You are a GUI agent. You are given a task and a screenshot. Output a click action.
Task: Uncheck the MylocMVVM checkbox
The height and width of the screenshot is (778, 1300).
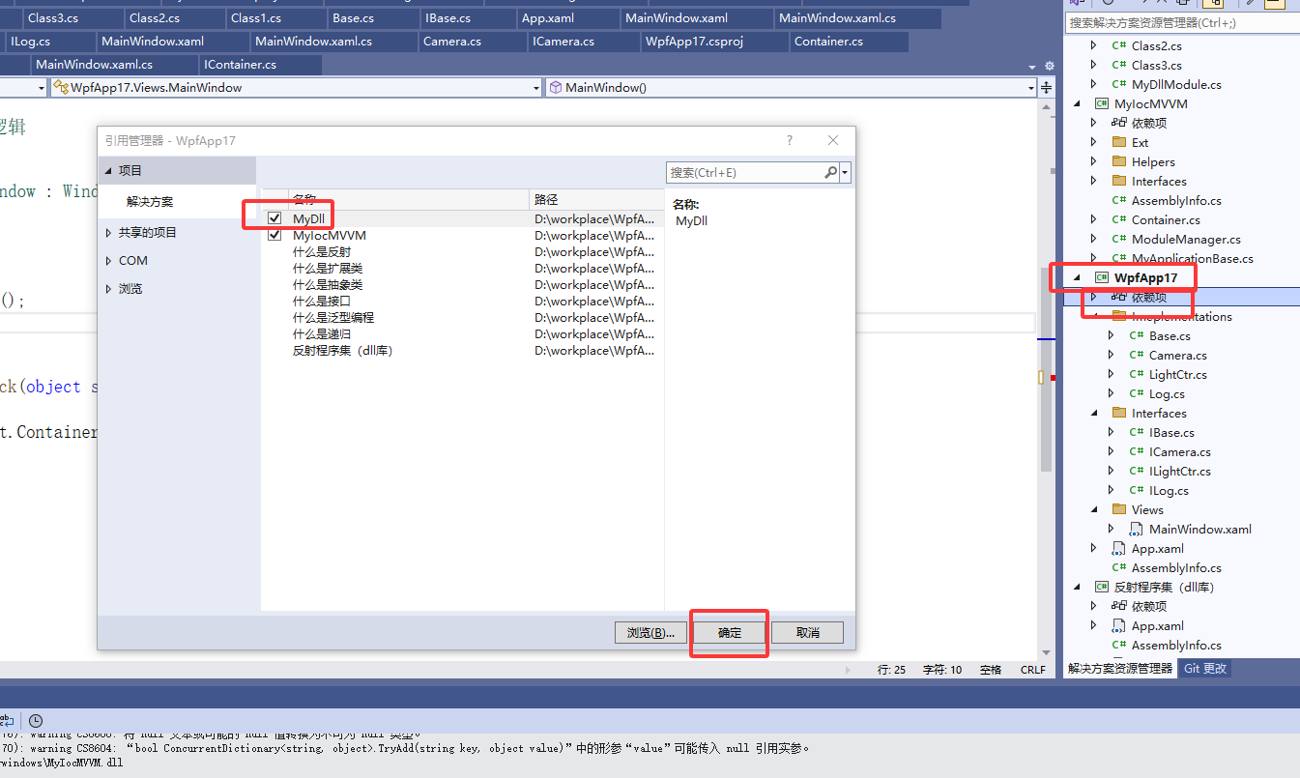coord(274,235)
